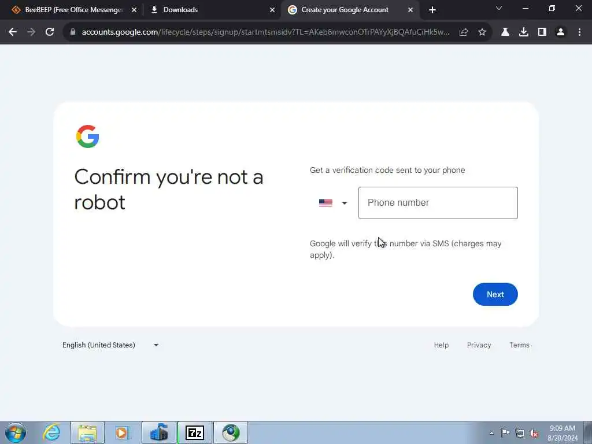Toggle the side panel icon

(x=542, y=32)
